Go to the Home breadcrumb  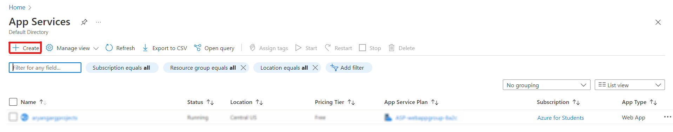[17, 7]
